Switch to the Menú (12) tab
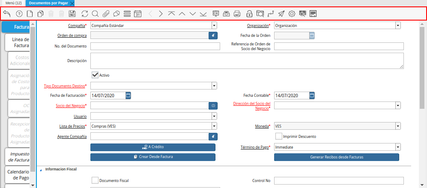 click(x=13, y=3)
